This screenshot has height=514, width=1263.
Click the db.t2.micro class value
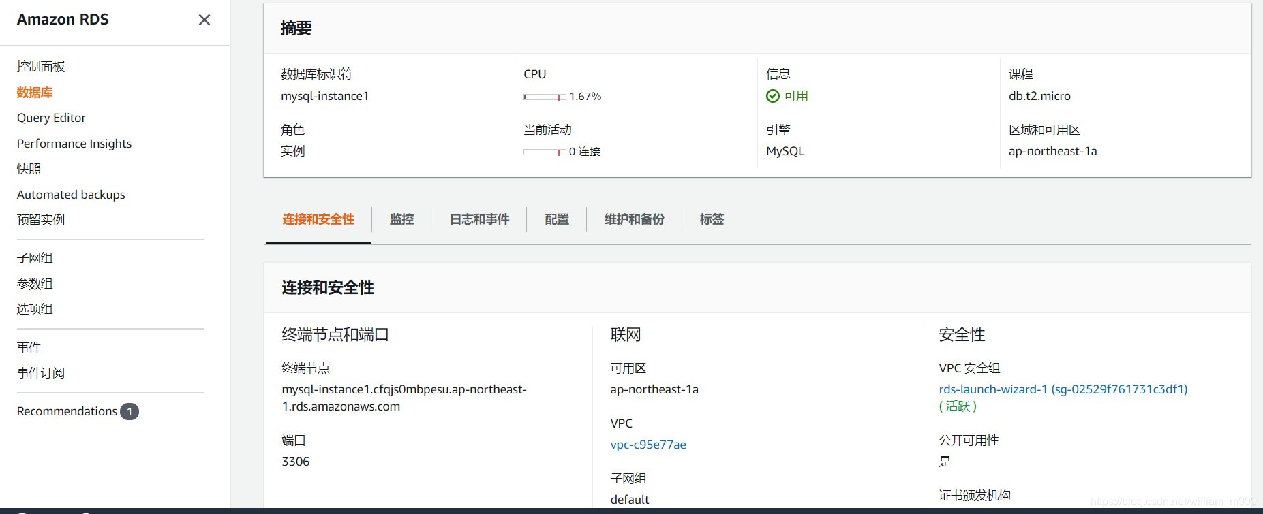[x=1039, y=96]
